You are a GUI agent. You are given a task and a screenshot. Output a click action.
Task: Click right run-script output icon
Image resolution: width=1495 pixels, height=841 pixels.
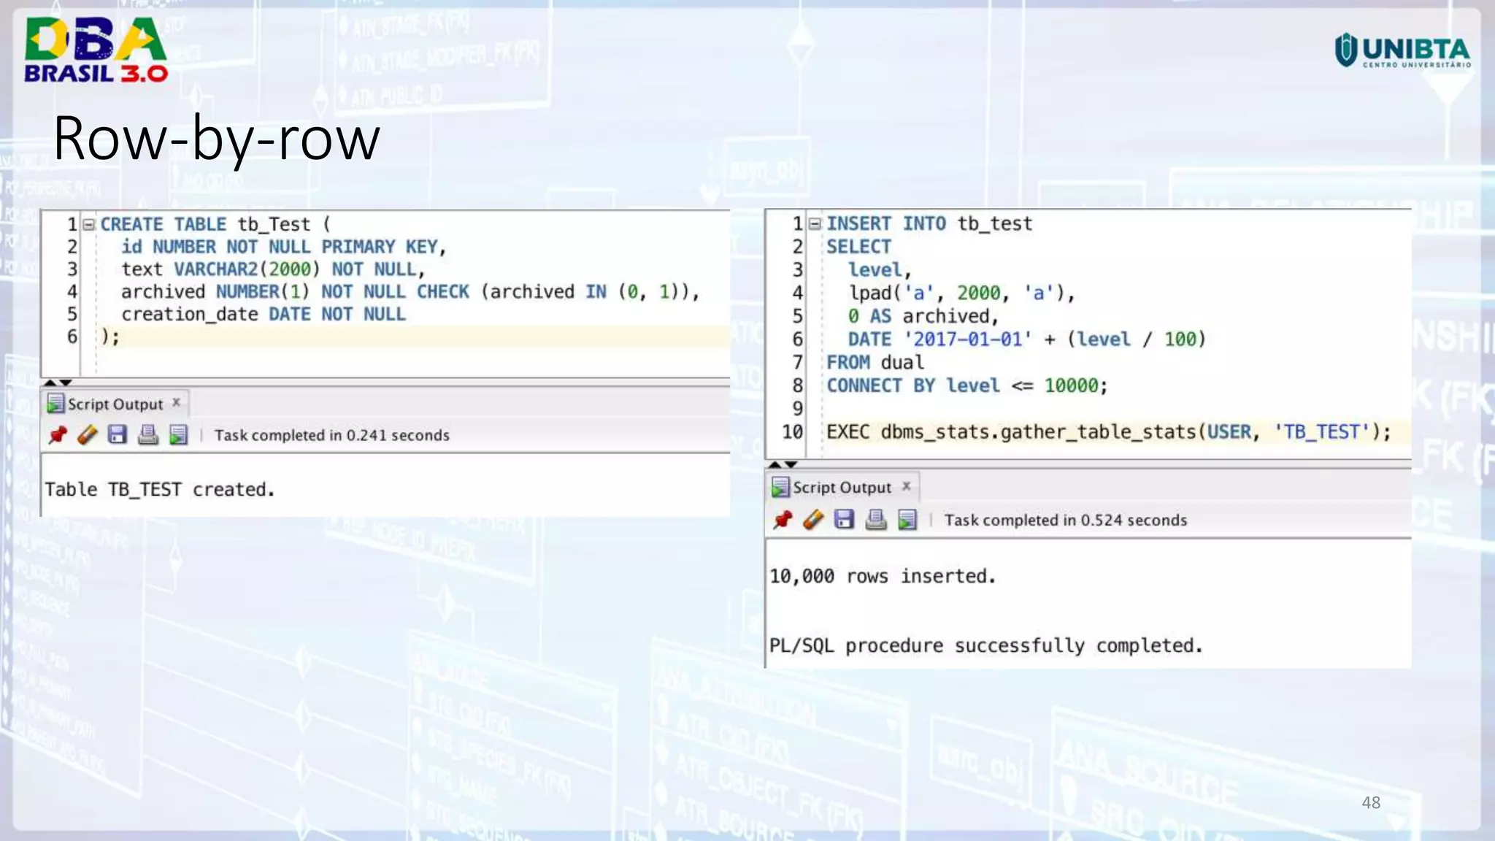click(x=907, y=520)
